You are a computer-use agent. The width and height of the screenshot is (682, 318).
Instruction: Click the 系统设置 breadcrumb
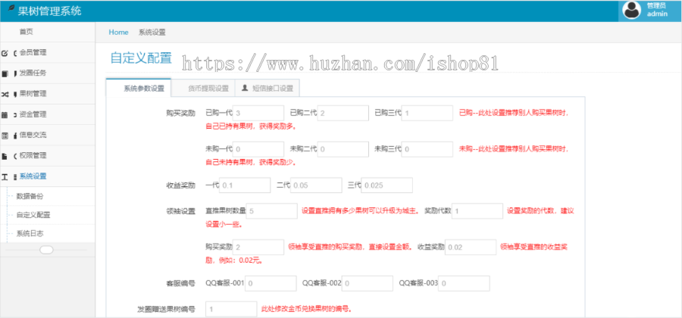pyautogui.click(x=152, y=32)
